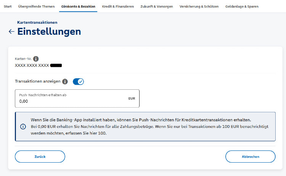Click the info icon in the notice box
Screen dimensions: 286x176
tap(23, 126)
